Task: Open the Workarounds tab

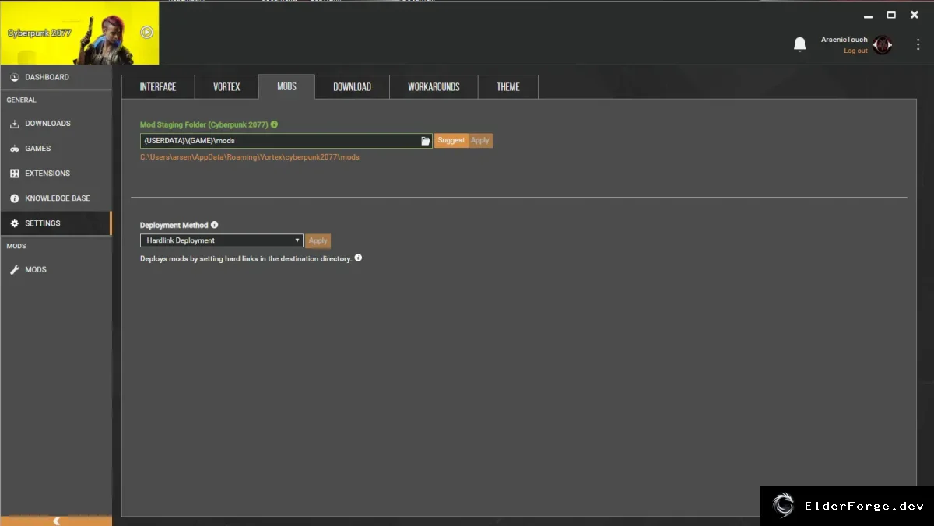Action: pyautogui.click(x=434, y=87)
